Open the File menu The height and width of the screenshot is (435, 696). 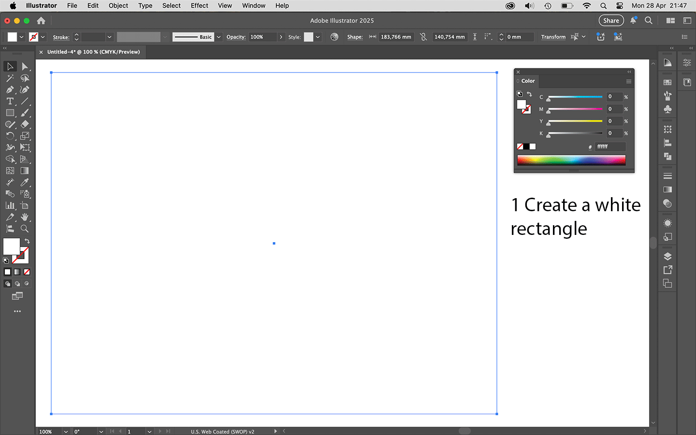72,6
